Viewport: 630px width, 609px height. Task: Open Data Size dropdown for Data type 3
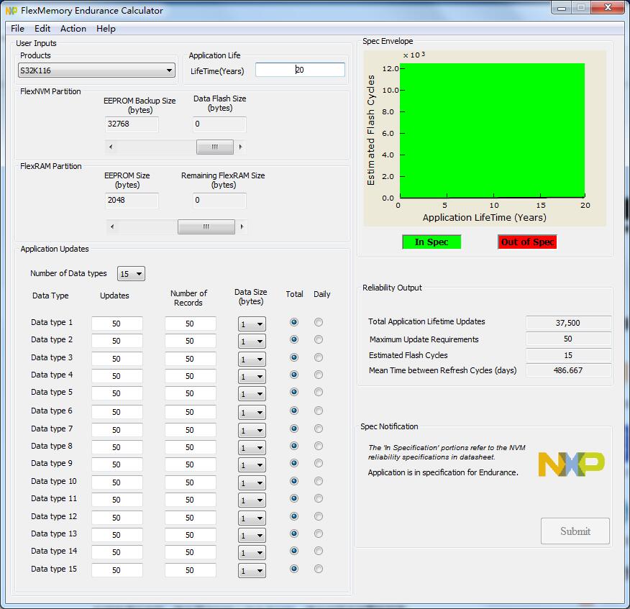pos(252,360)
